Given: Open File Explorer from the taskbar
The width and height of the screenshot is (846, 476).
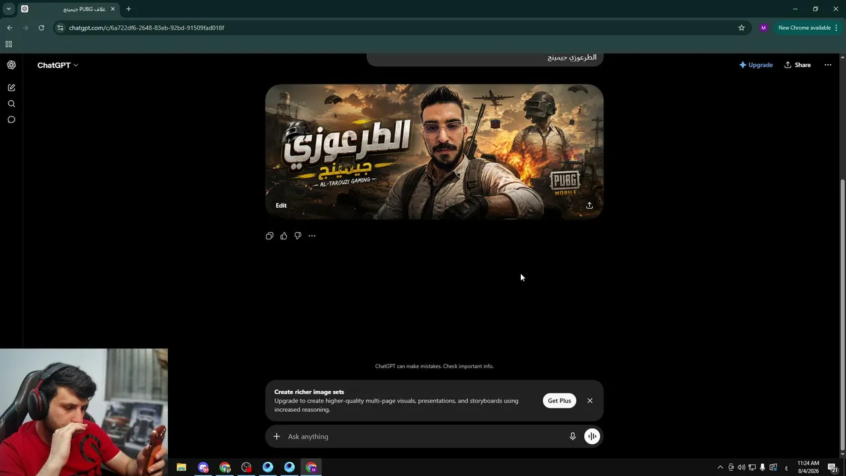Looking at the screenshot, I should click(181, 467).
